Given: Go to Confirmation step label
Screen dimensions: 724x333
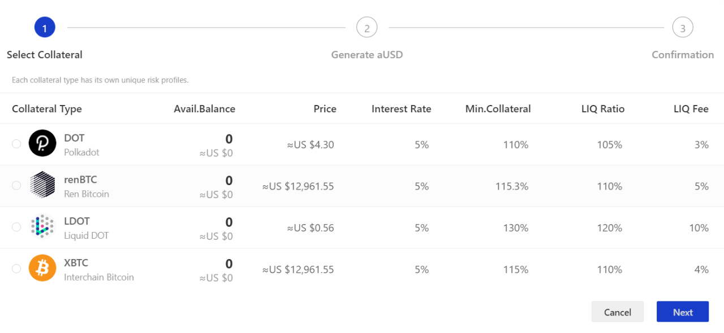Looking at the screenshot, I should coord(683,55).
